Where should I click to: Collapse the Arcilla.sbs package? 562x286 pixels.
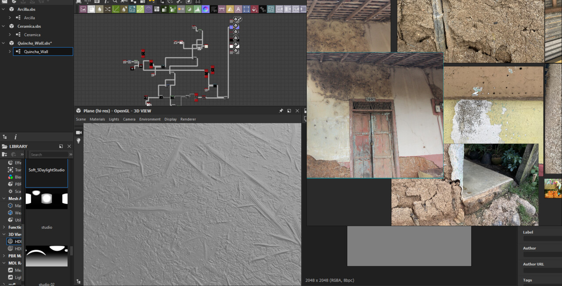tap(4, 9)
